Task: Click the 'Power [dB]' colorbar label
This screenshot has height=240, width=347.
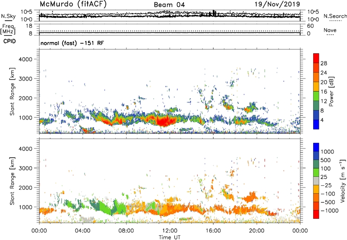Action: click(x=331, y=91)
